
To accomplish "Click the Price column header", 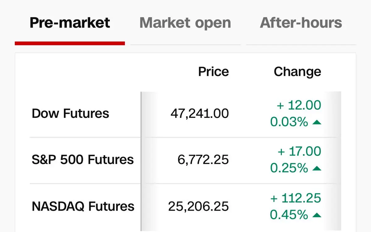I will coord(213,72).
